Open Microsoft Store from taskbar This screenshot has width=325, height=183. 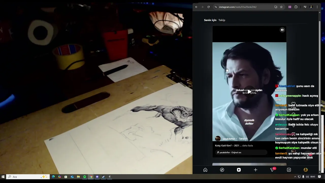tap(66, 177)
